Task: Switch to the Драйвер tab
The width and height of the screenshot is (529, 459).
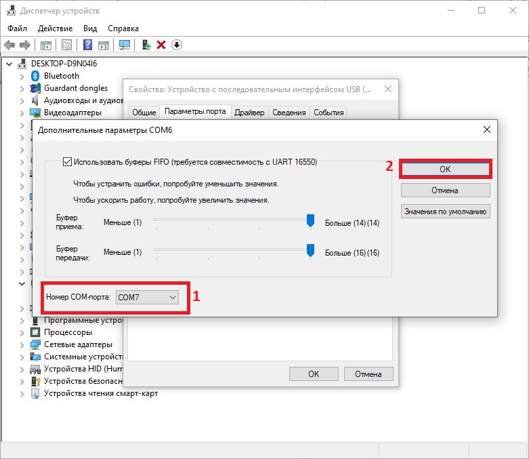Action: (x=249, y=113)
